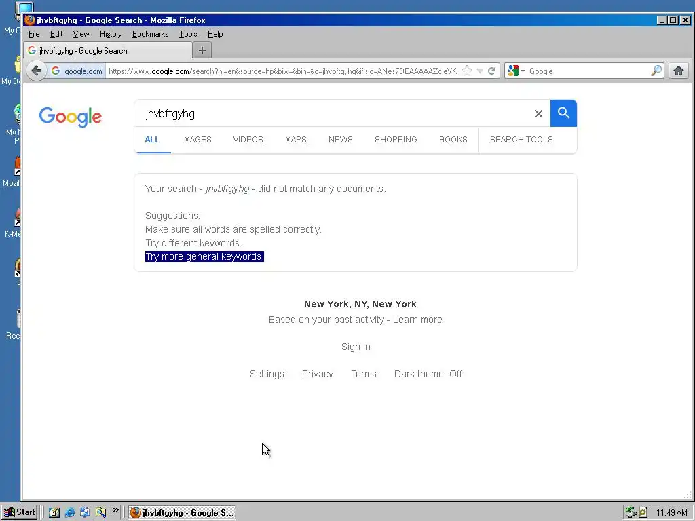Launch Outlook Express from the quick launch bar

85,512
